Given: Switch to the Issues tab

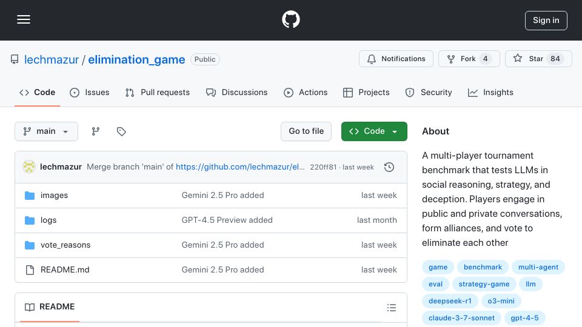Looking at the screenshot, I should (x=90, y=92).
